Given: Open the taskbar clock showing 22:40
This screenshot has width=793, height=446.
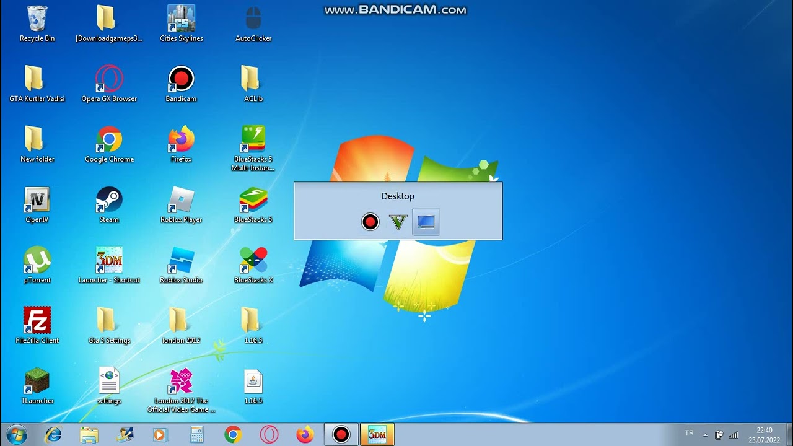Looking at the screenshot, I should [765, 435].
